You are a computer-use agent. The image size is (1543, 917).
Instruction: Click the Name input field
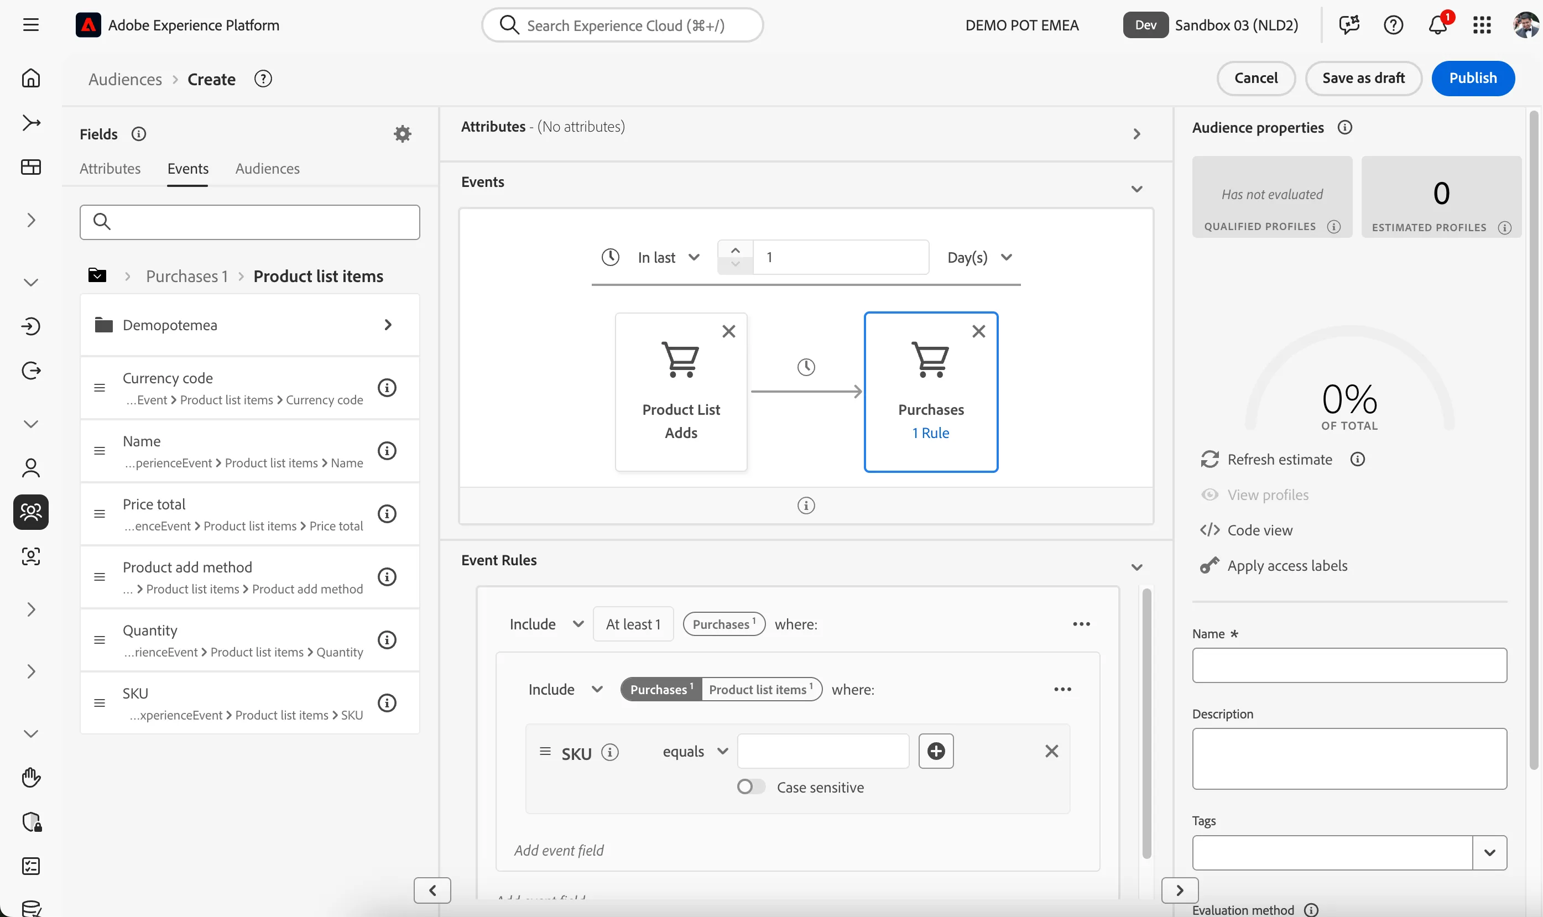[x=1349, y=665]
